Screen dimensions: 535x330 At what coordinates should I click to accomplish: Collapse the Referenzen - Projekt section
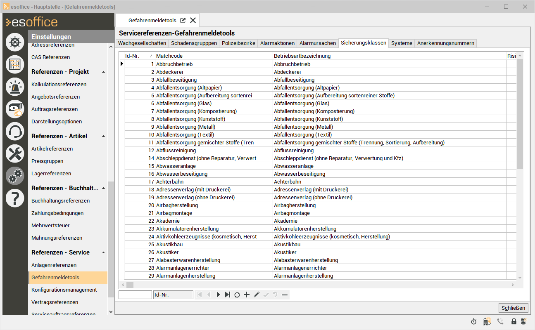103,72
